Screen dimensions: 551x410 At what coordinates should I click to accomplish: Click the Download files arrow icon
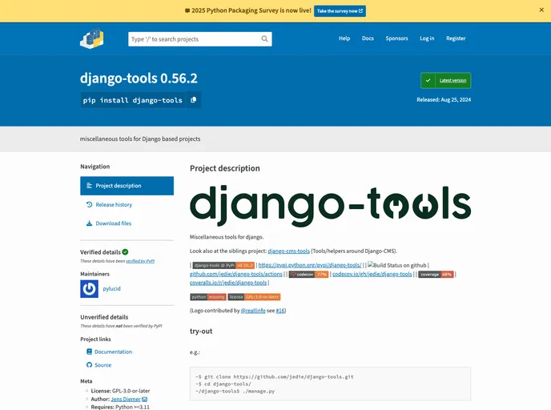(89, 223)
